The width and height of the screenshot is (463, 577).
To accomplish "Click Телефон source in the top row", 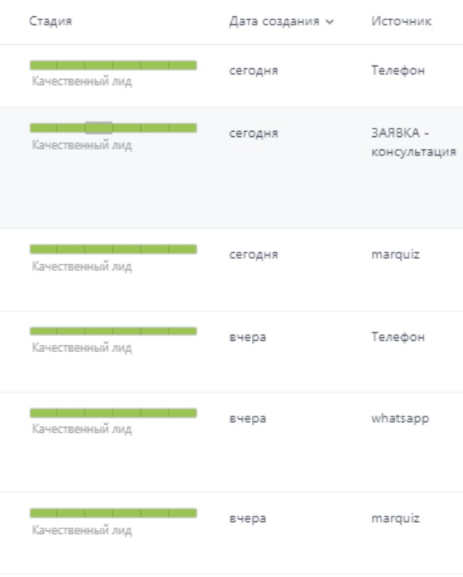I will (x=398, y=70).
